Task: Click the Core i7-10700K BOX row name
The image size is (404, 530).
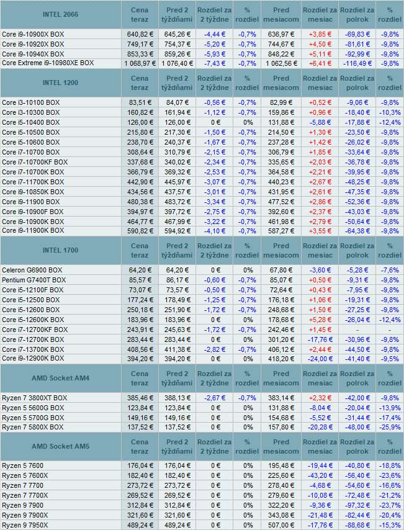Action: (33, 172)
